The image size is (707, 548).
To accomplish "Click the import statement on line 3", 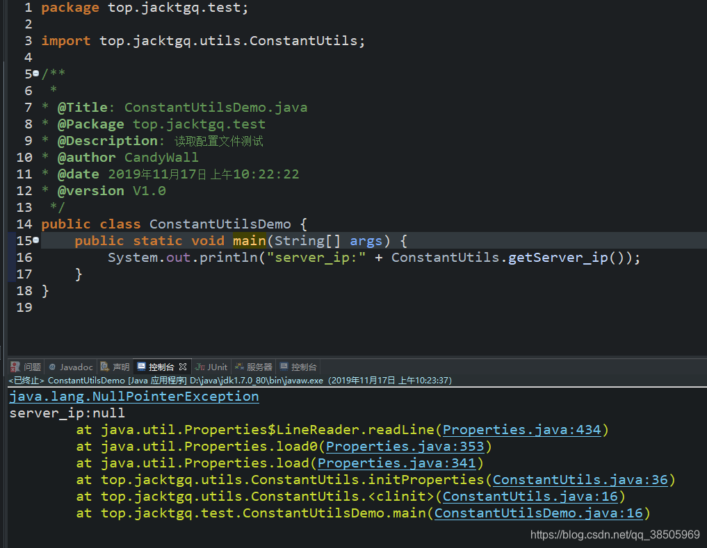I will 203,40.
